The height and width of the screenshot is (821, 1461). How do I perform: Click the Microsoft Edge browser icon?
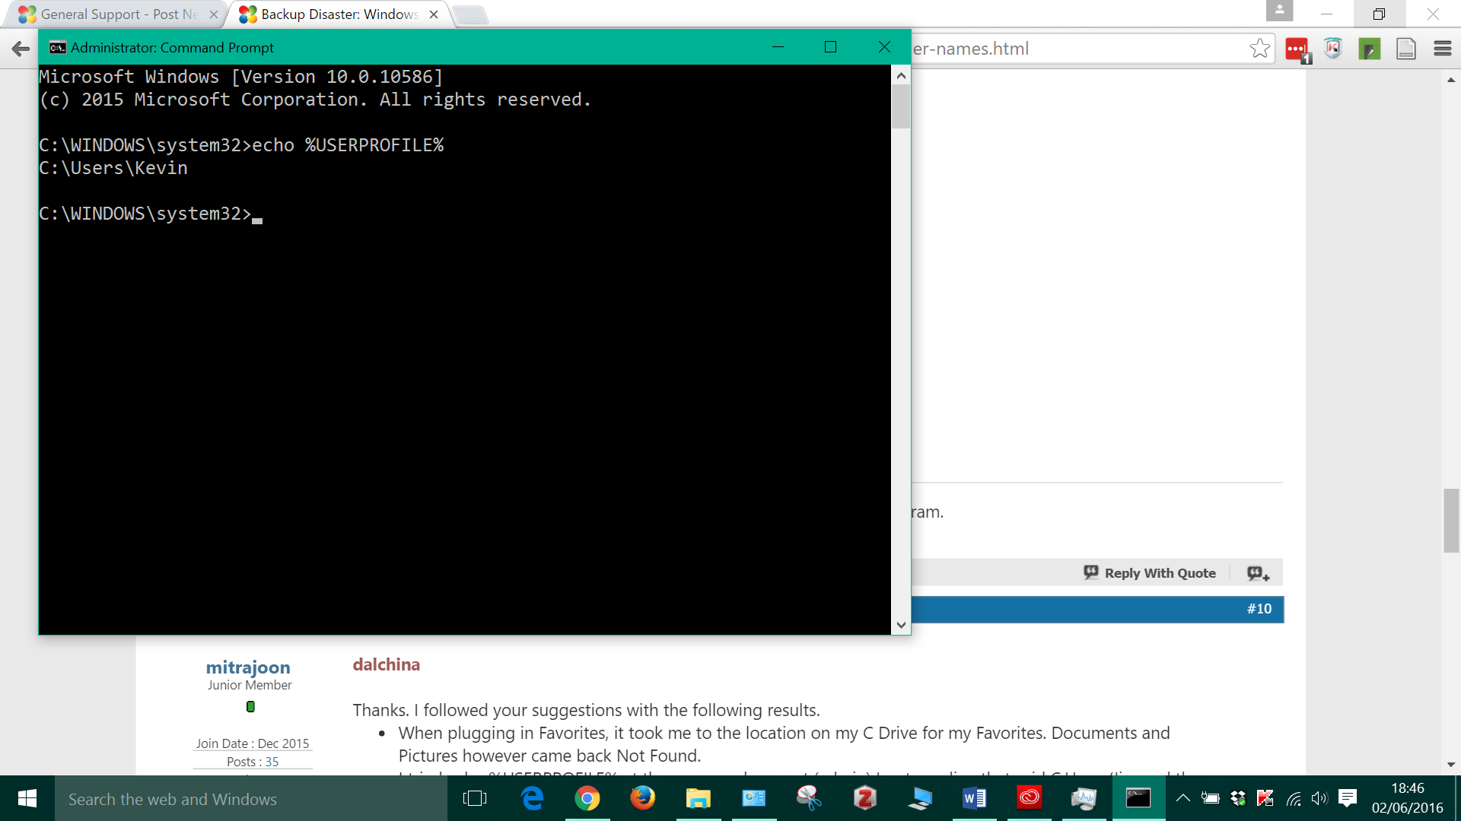tap(534, 799)
